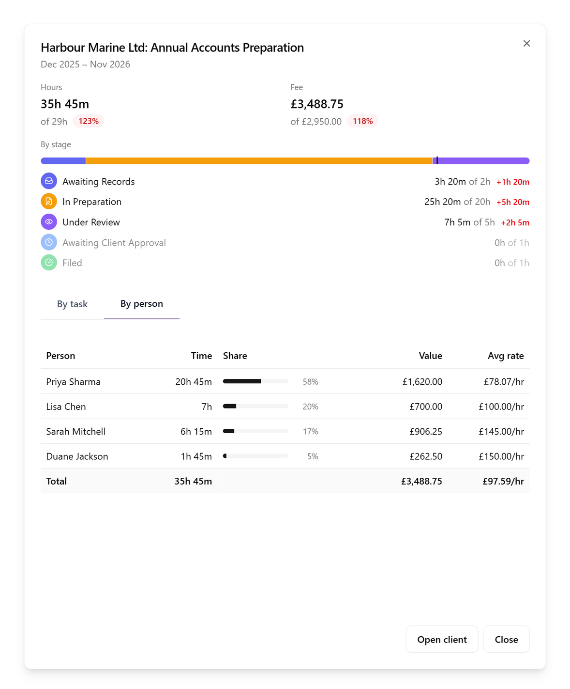This screenshot has height=689, width=570.
Task: Click the £700.00 value cell
Action: point(426,407)
